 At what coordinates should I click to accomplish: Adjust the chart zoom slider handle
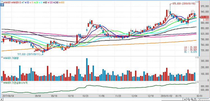tap(200, 99)
